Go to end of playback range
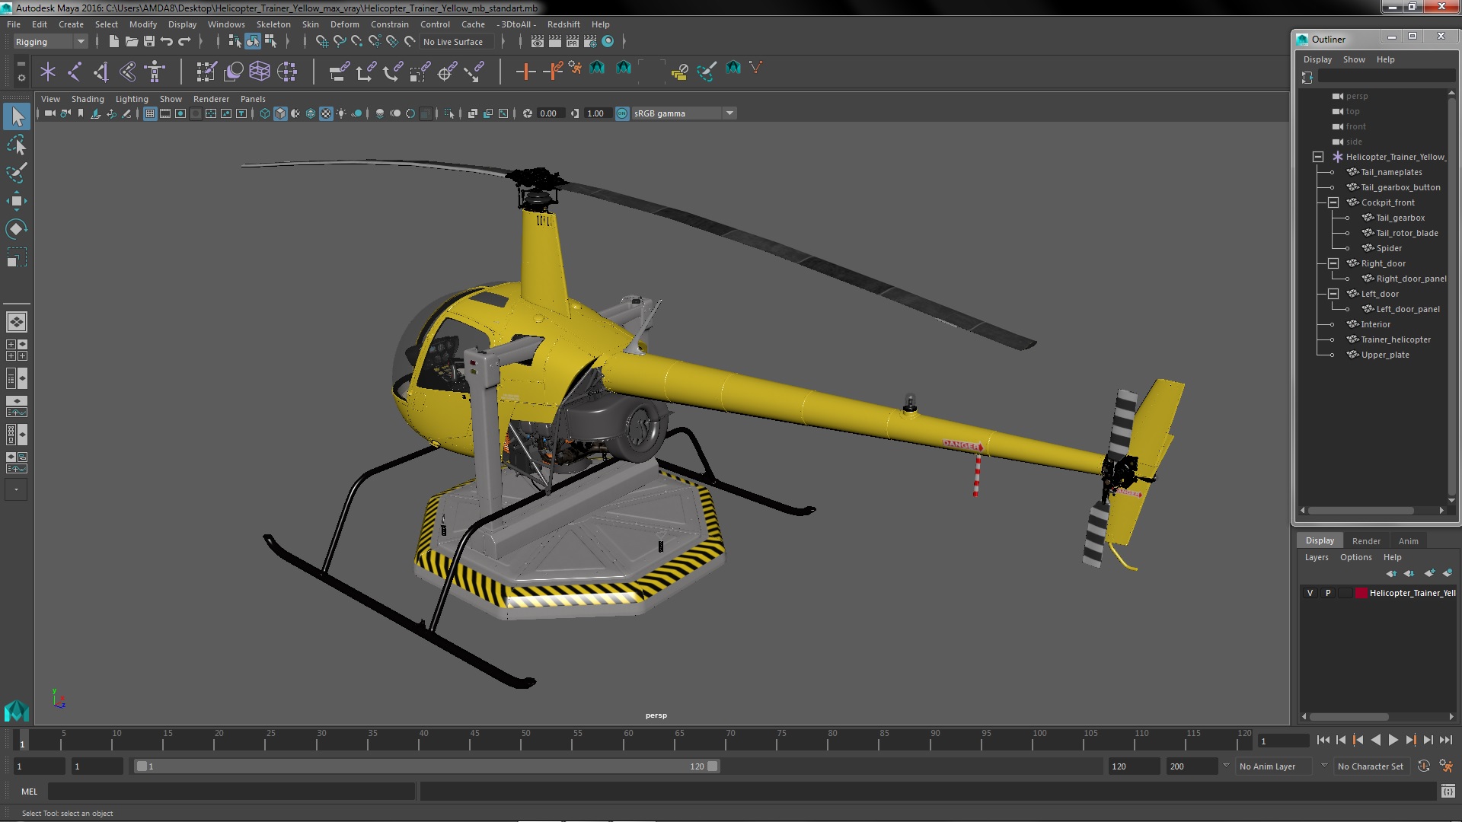1462x822 pixels. pos(1446,740)
